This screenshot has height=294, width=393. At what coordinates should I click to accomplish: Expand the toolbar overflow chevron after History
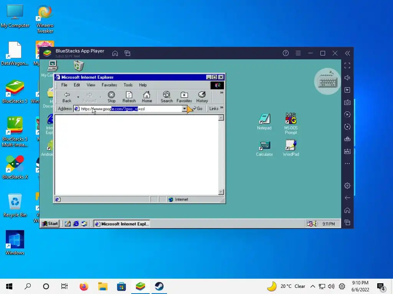(221, 93)
